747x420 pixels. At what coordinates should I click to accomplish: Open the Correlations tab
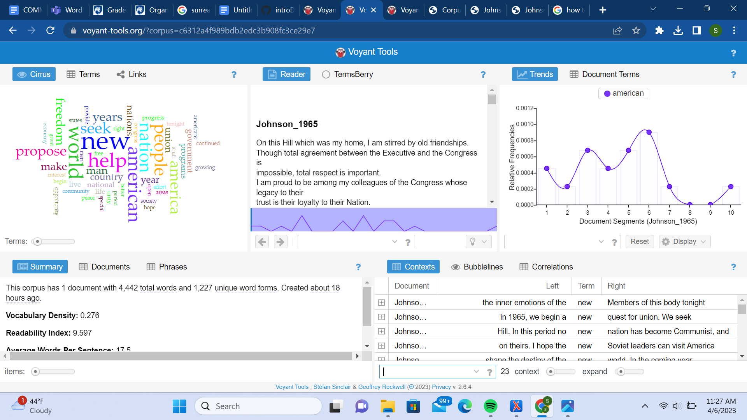click(x=546, y=267)
